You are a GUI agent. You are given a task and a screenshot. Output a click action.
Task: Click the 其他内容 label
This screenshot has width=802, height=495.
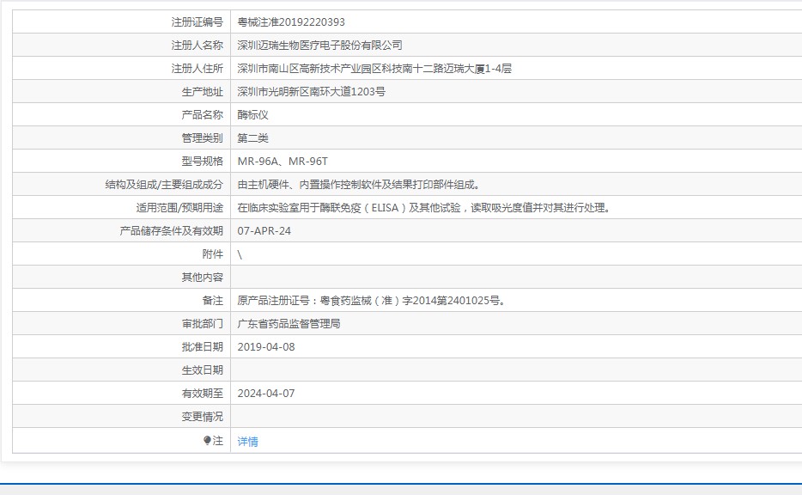pyautogui.click(x=202, y=278)
